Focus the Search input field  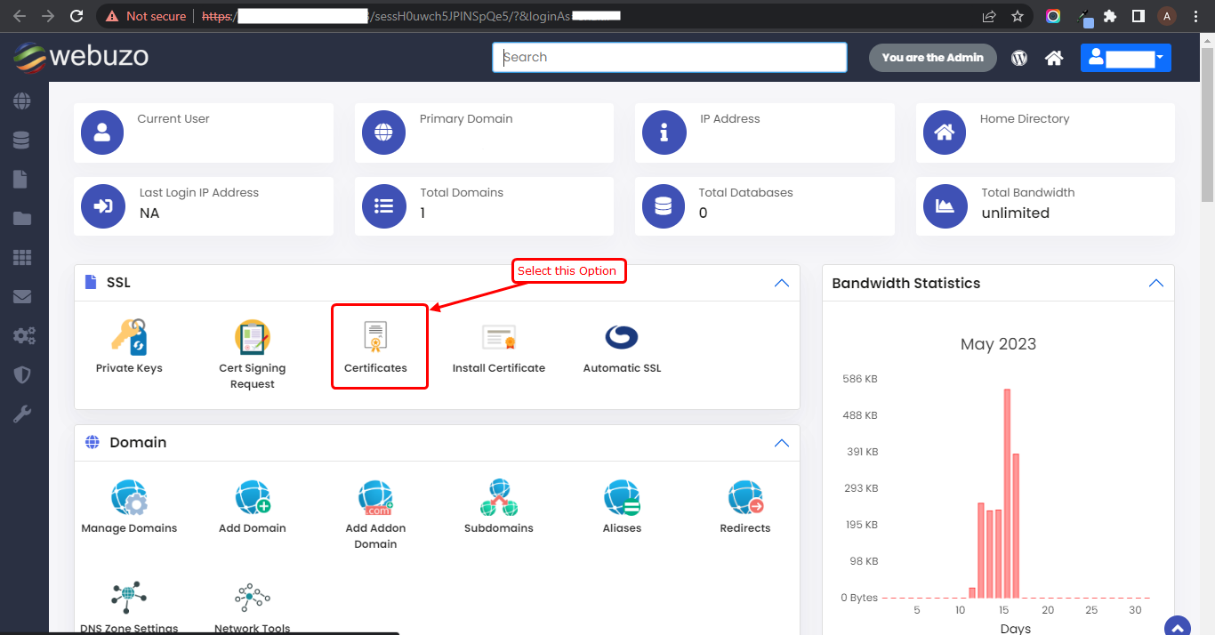coord(669,58)
